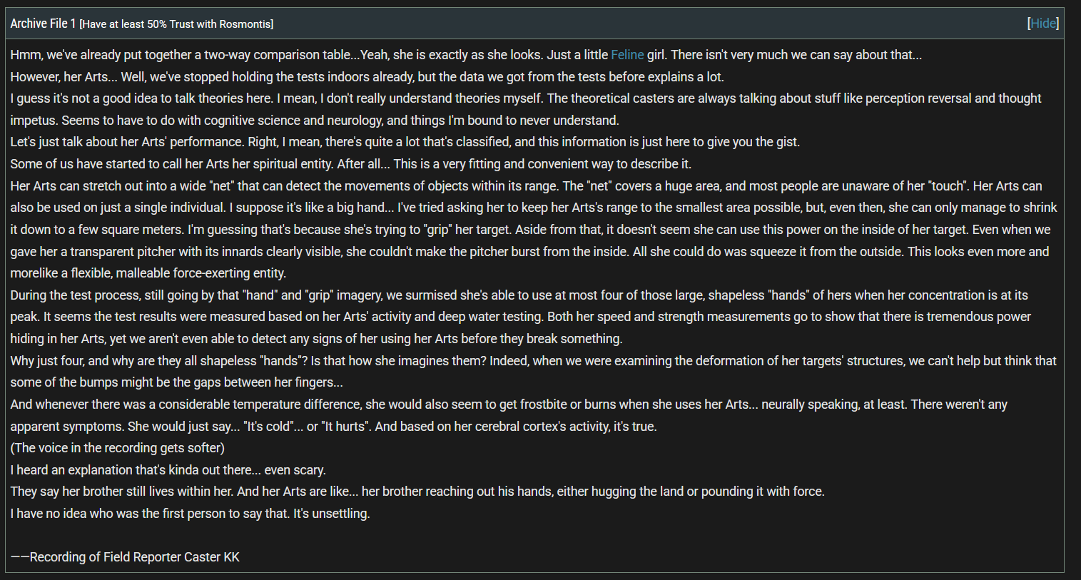Click the line beginning hiding in her Arts
Image resolution: width=1081 pixels, height=580 pixels.
pyautogui.click(x=316, y=339)
